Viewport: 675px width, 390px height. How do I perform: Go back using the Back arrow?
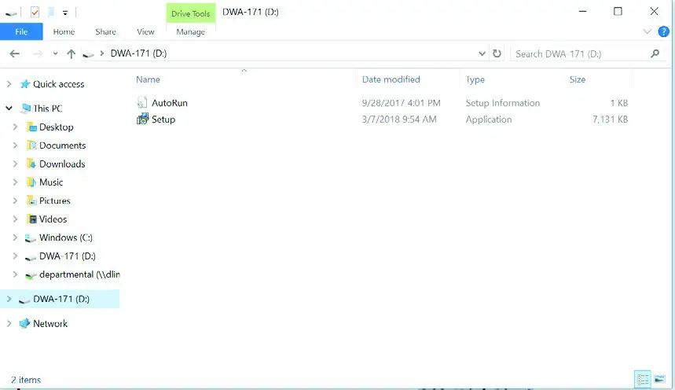pyautogui.click(x=15, y=53)
